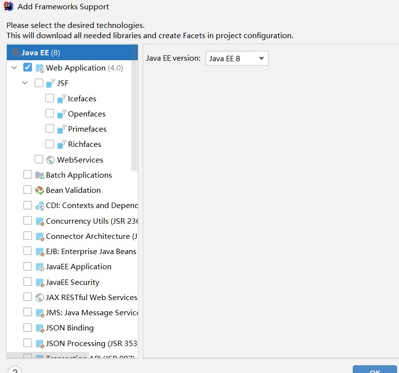This screenshot has width=399, height=373.
Task: Click the WebServices globe icon
Action: (50, 160)
